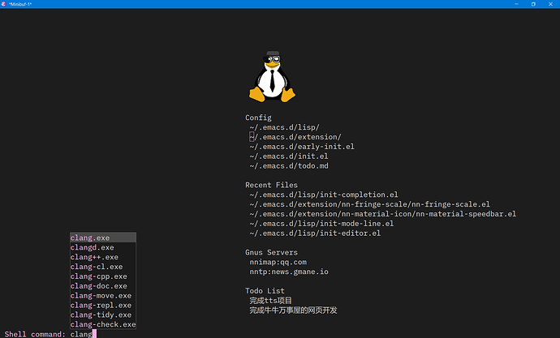
Task: Choose clang++.exe from completion list
Action: point(103,257)
